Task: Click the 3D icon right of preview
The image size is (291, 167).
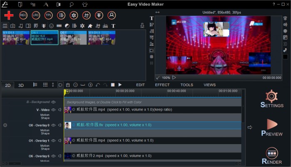Action: [x=285, y=44]
